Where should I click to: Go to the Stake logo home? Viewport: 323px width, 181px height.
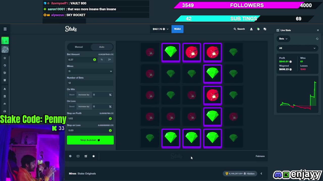71,29
